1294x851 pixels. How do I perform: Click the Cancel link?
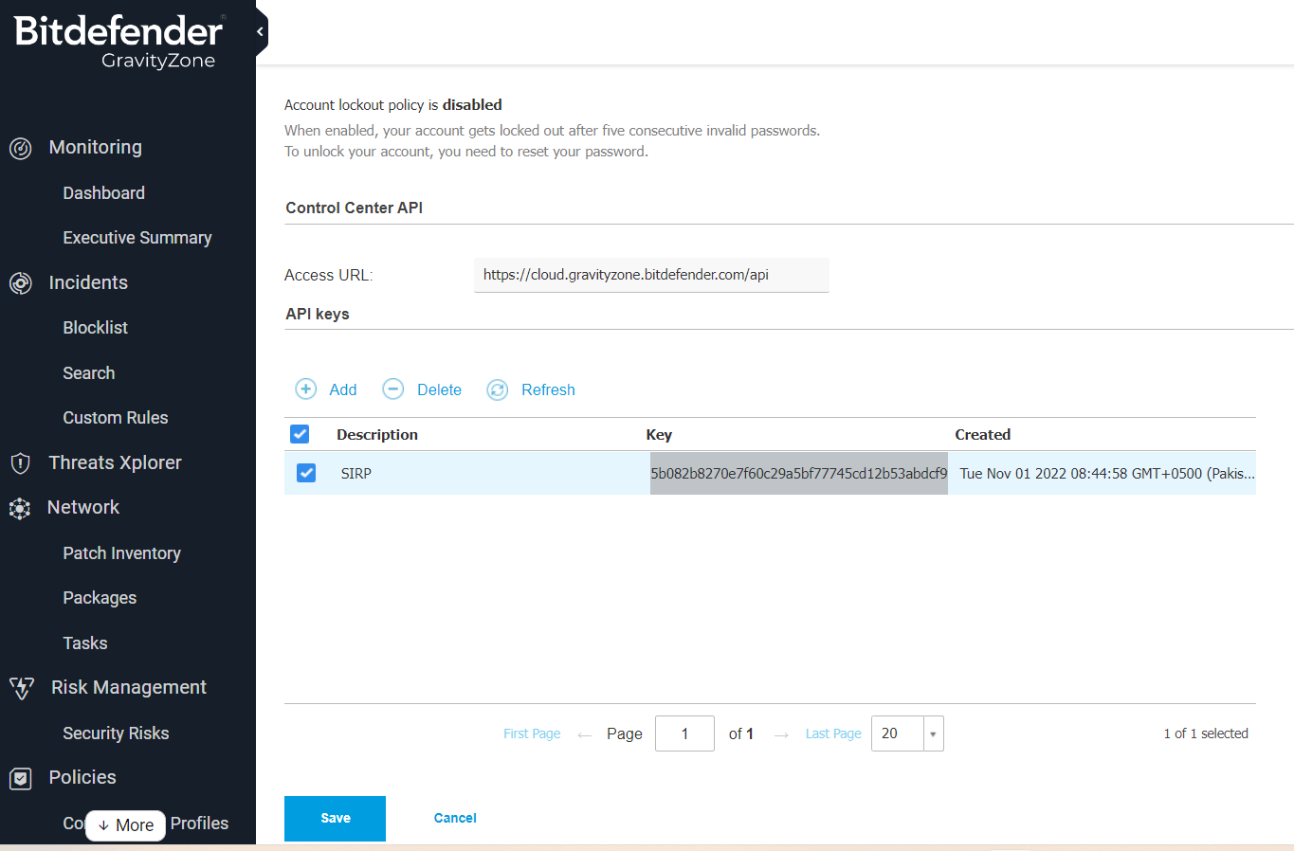455,818
